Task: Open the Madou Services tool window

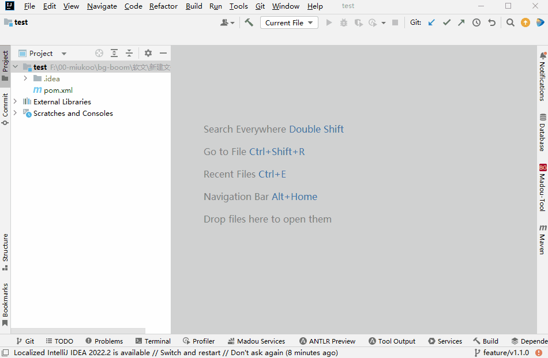Action: (256, 341)
